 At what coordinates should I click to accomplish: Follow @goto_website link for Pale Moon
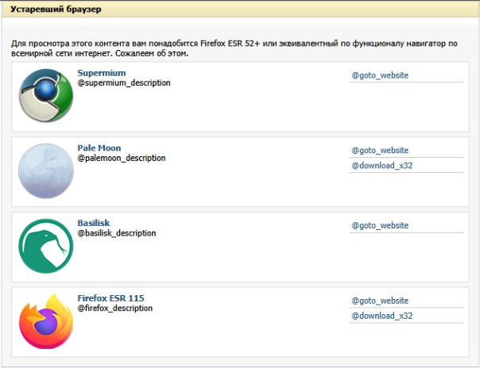(380, 151)
